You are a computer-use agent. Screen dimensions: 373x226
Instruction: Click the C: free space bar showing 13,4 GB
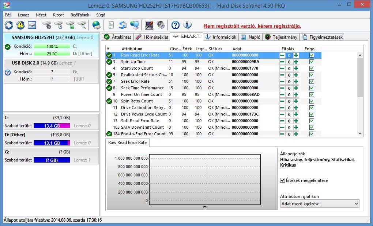tap(52, 126)
